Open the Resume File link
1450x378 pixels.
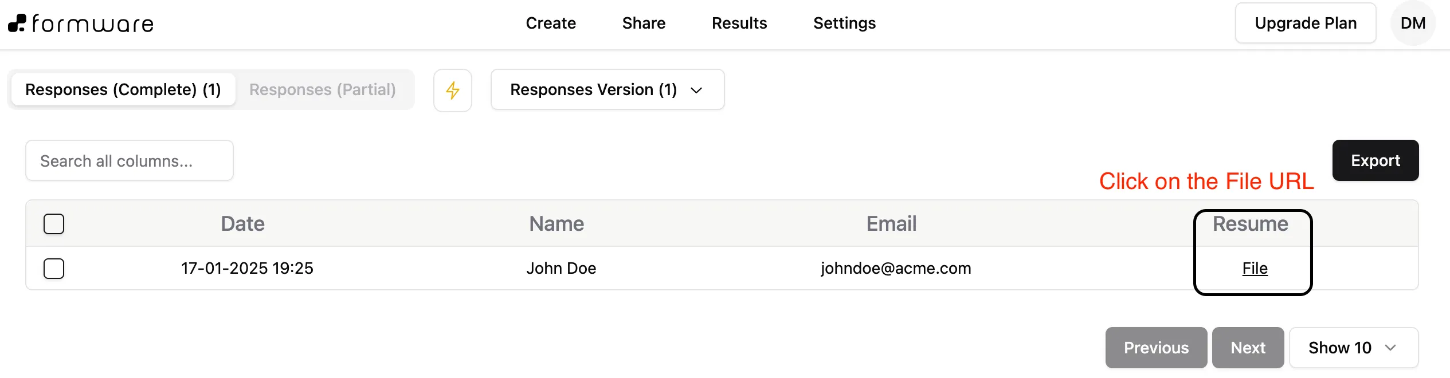1255,269
